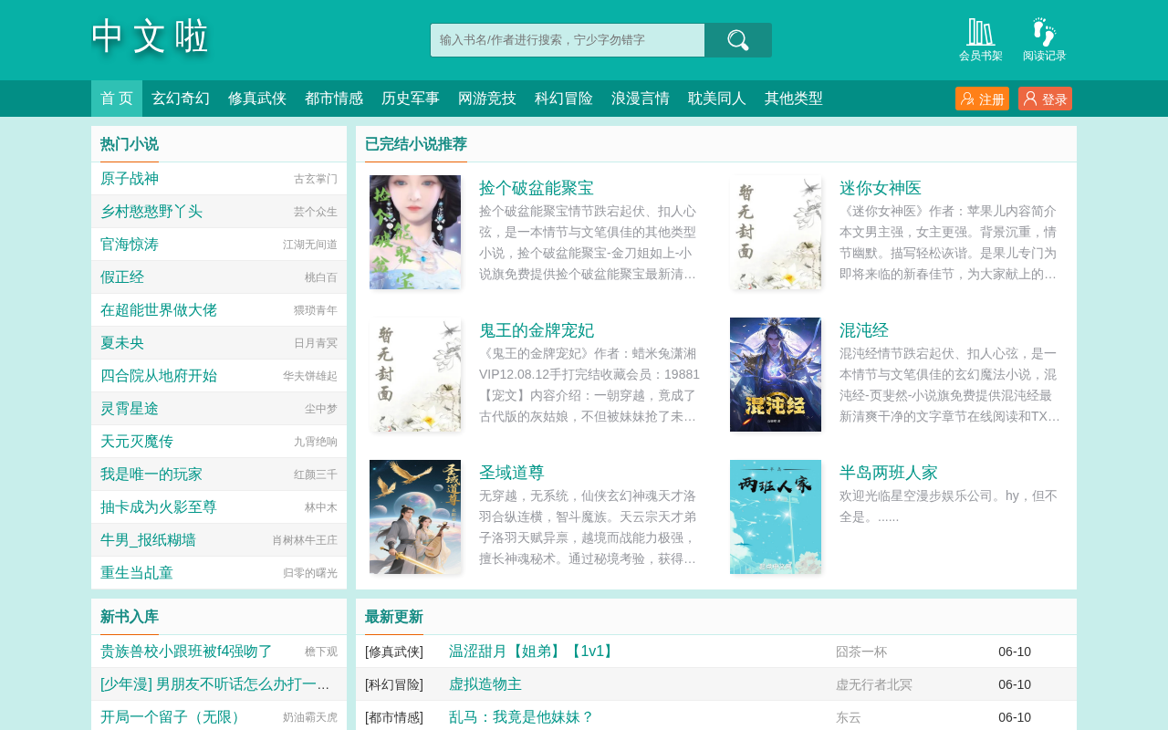Open the 混沌经 cover thumbnail
The width and height of the screenshot is (1168, 730).
[776, 374]
